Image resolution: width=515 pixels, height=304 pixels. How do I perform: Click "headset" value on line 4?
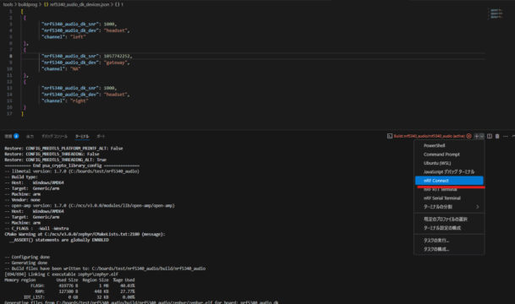[x=116, y=30]
